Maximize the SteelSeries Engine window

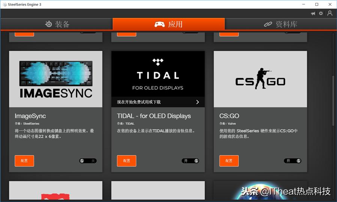click(316, 4)
